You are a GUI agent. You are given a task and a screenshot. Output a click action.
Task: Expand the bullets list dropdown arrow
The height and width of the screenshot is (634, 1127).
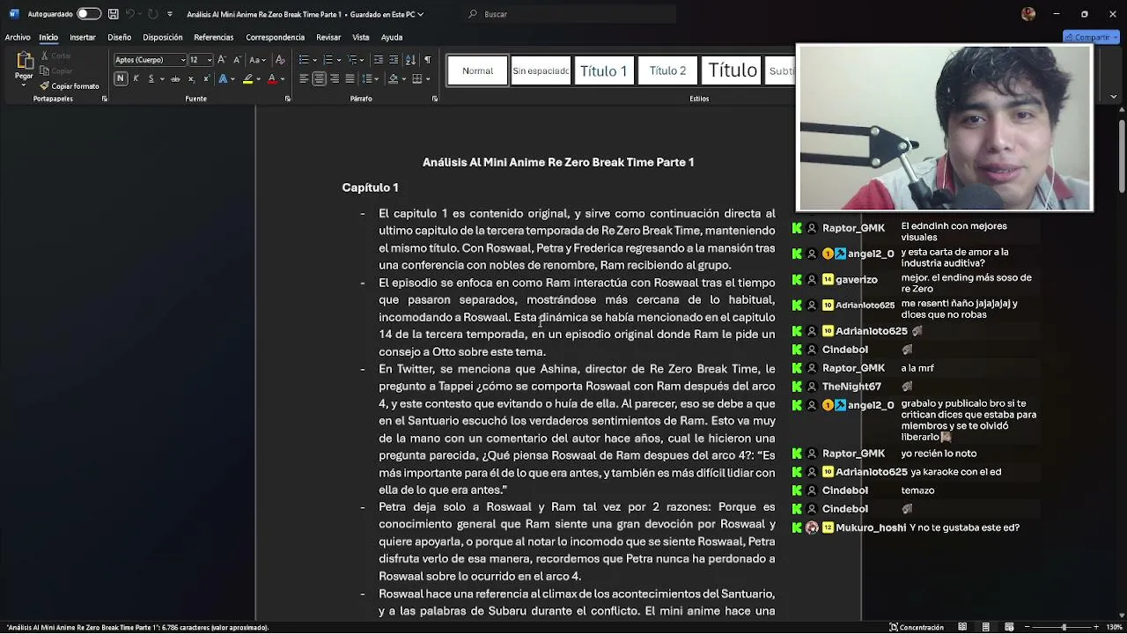pos(313,60)
